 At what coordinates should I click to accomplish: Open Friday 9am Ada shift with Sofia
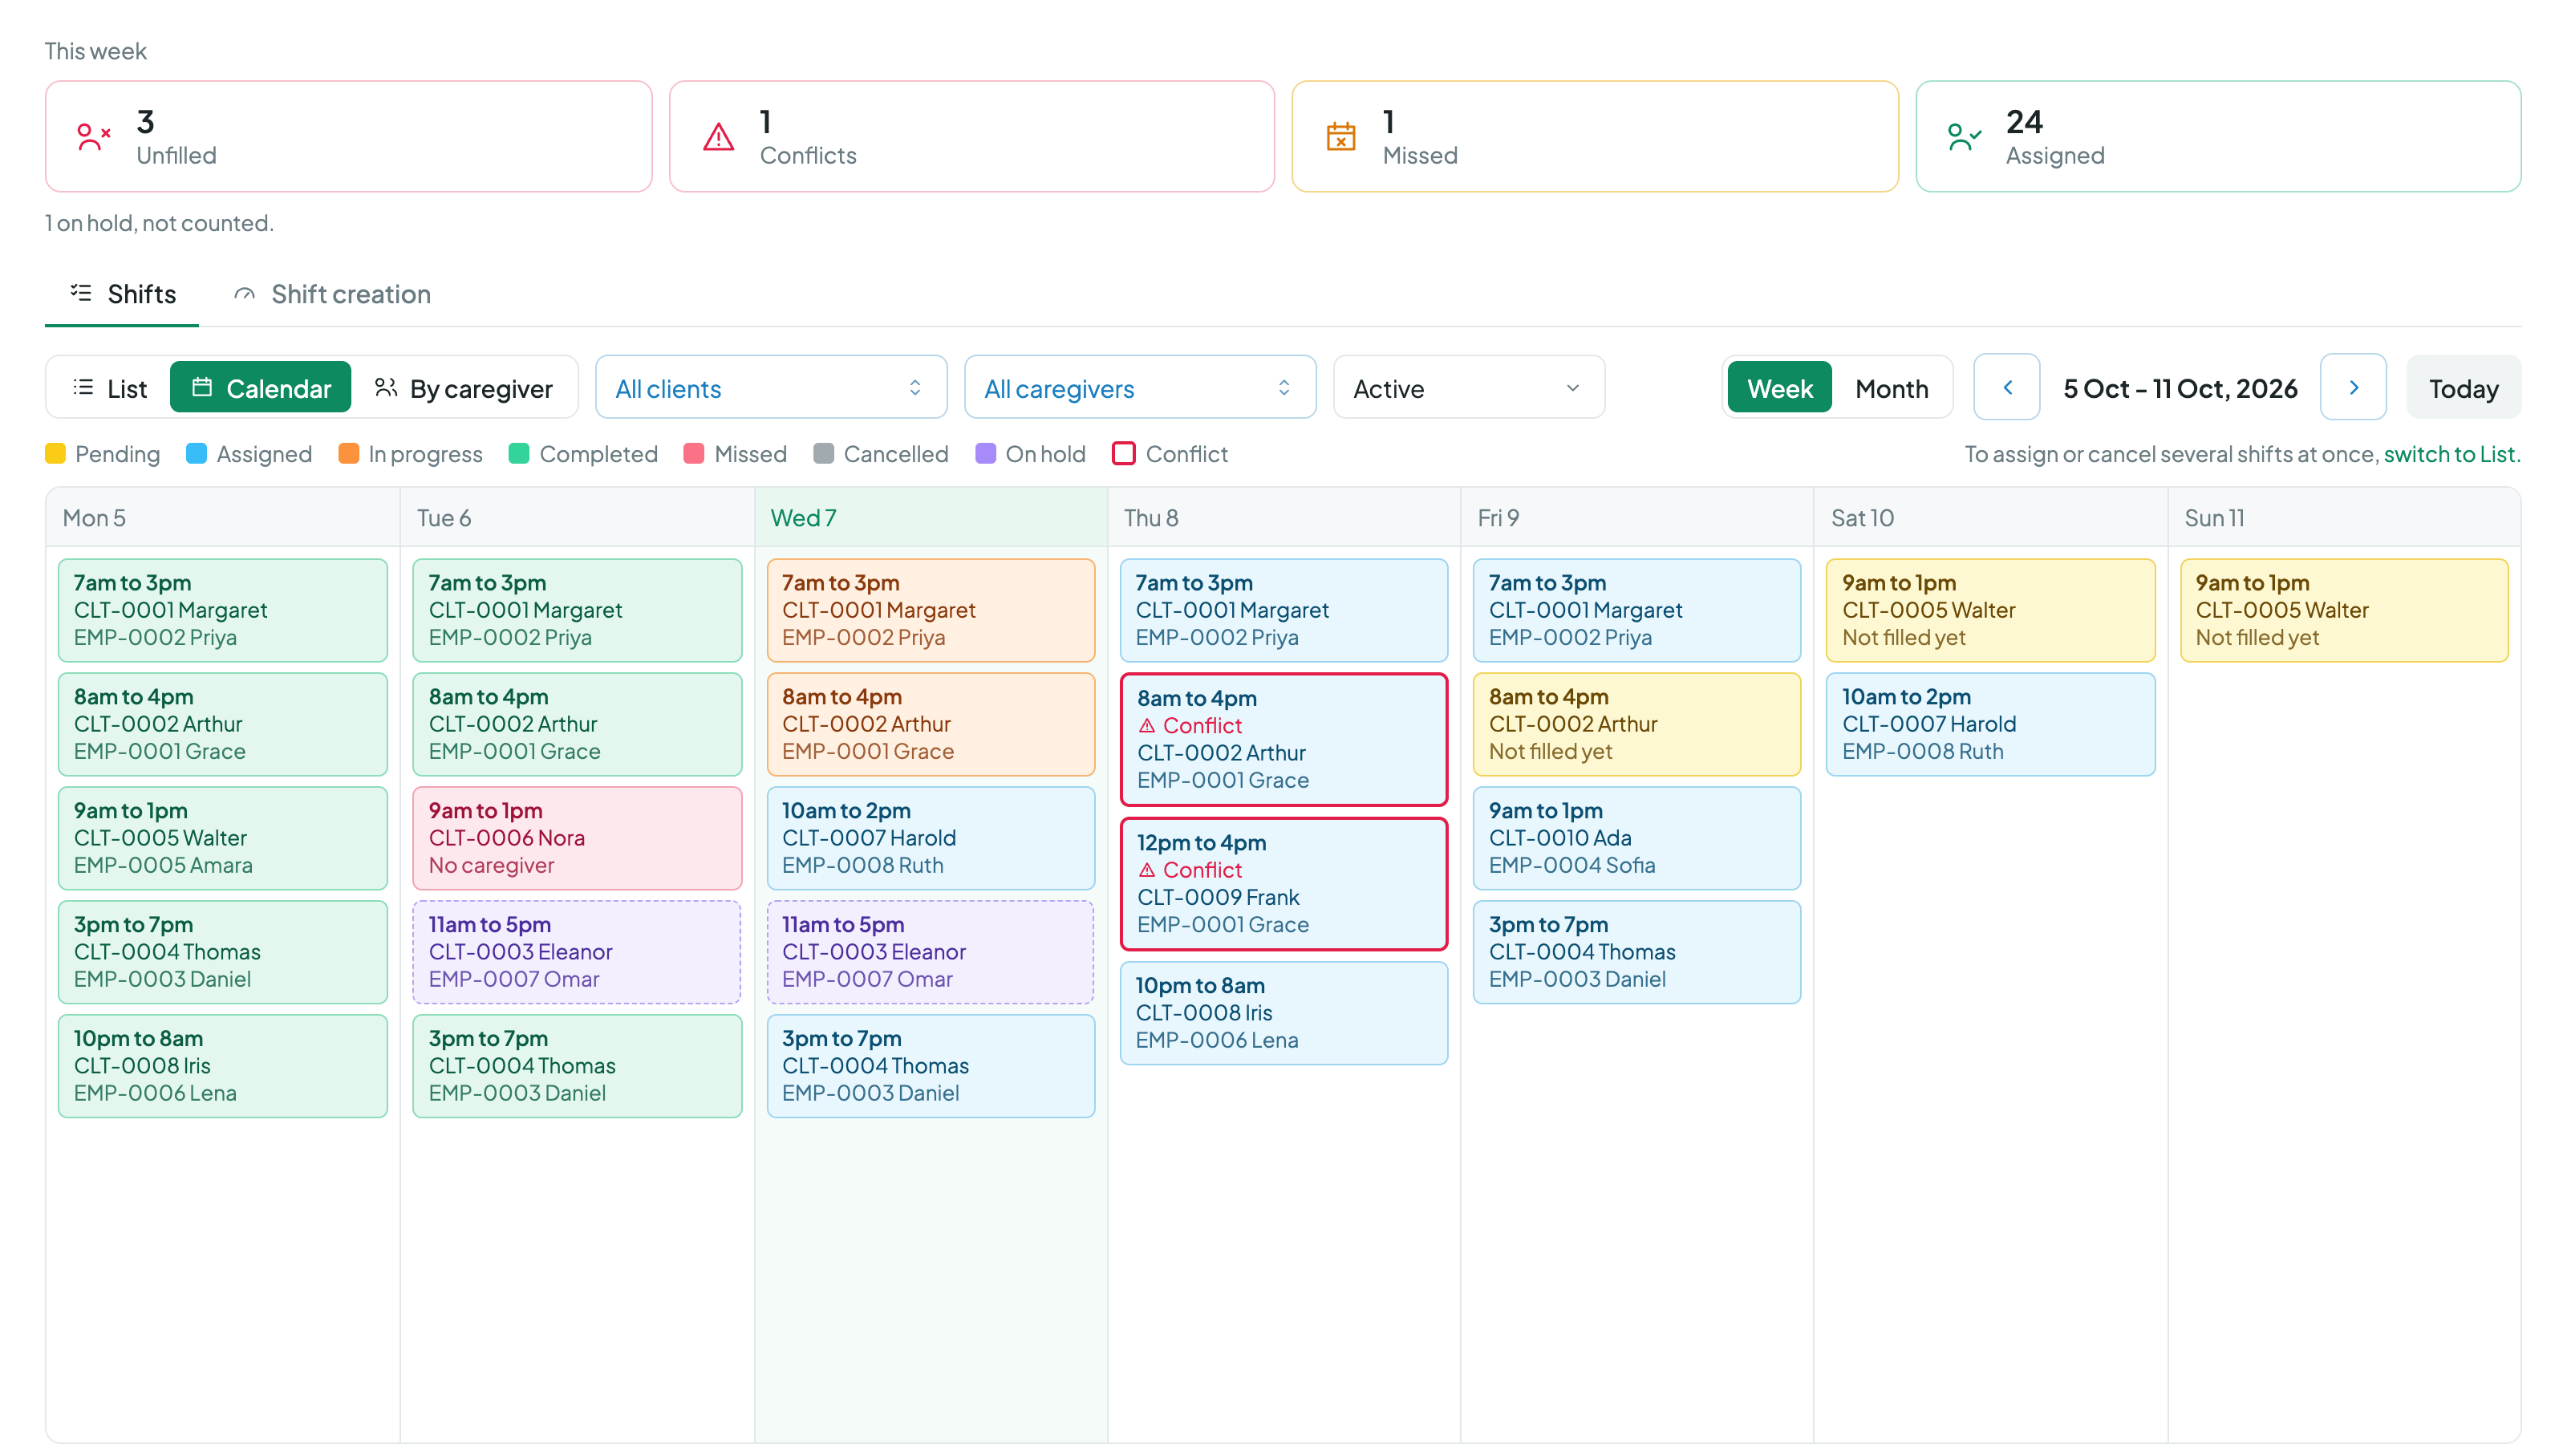click(x=1636, y=838)
